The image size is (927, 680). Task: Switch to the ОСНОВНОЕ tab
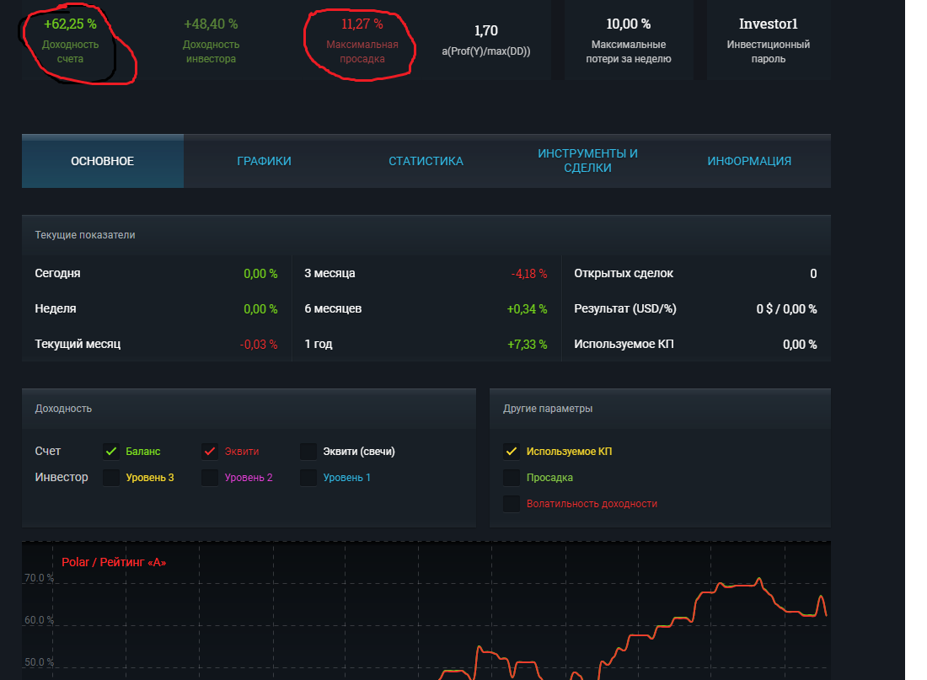click(x=102, y=161)
